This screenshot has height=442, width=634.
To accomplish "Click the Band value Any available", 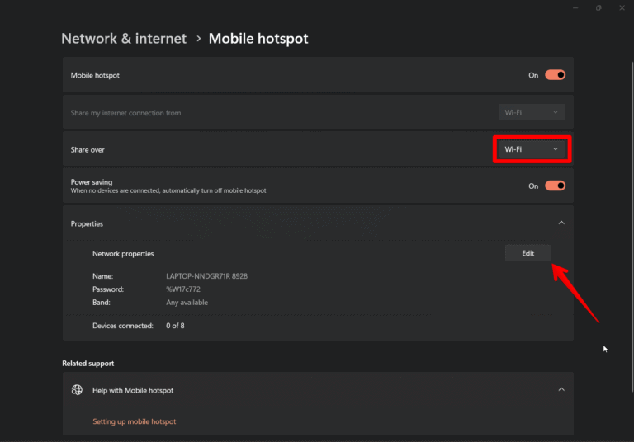I will point(187,303).
